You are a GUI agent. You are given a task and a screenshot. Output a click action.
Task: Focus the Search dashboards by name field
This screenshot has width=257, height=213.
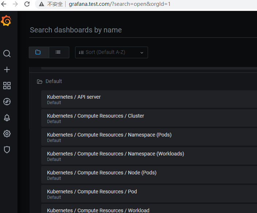143,30
